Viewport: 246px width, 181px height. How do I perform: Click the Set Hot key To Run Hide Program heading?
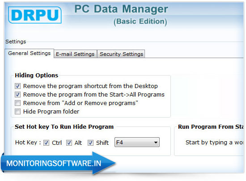tap(64, 126)
